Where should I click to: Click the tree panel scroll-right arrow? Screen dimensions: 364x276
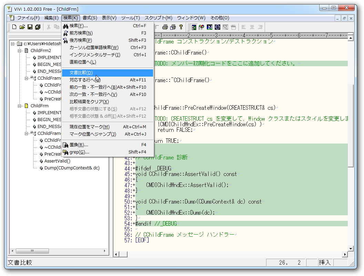point(105,251)
